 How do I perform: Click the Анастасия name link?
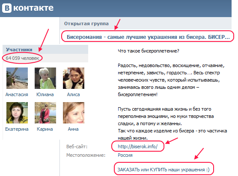point(17,94)
